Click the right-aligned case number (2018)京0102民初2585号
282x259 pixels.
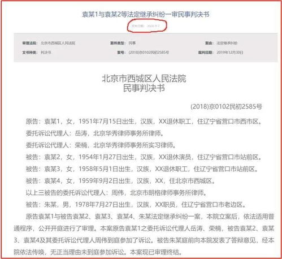pos(226,107)
